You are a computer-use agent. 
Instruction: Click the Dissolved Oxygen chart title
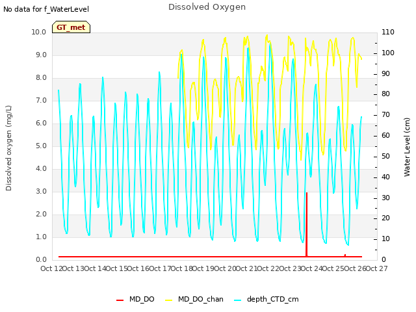207,7
